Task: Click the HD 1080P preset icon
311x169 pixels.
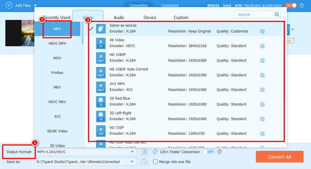Action: (101, 58)
